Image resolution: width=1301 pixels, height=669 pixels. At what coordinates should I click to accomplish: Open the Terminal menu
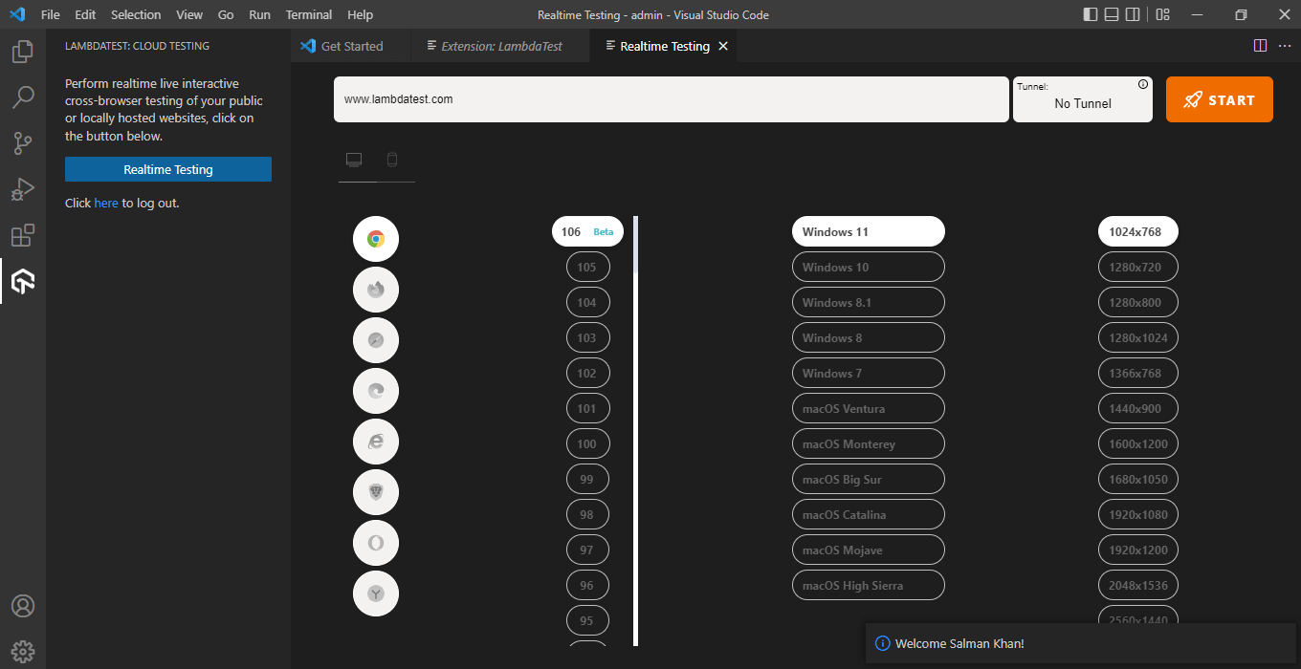click(x=309, y=15)
